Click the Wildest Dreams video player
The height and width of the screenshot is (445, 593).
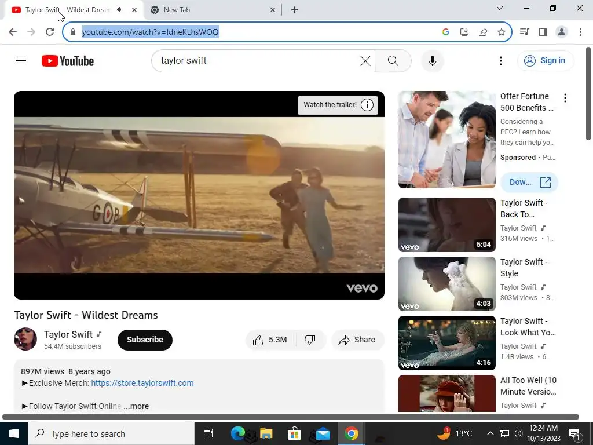point(199,195)
